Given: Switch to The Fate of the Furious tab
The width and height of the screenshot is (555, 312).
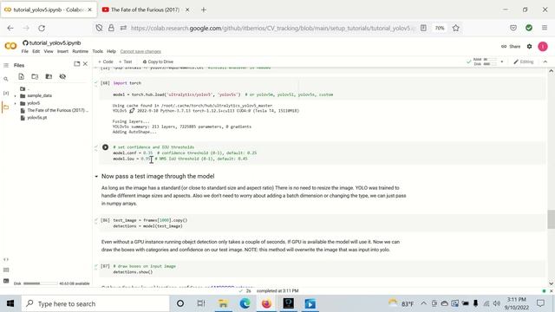Looking at the screenshot, I should [x=145, y=10].
